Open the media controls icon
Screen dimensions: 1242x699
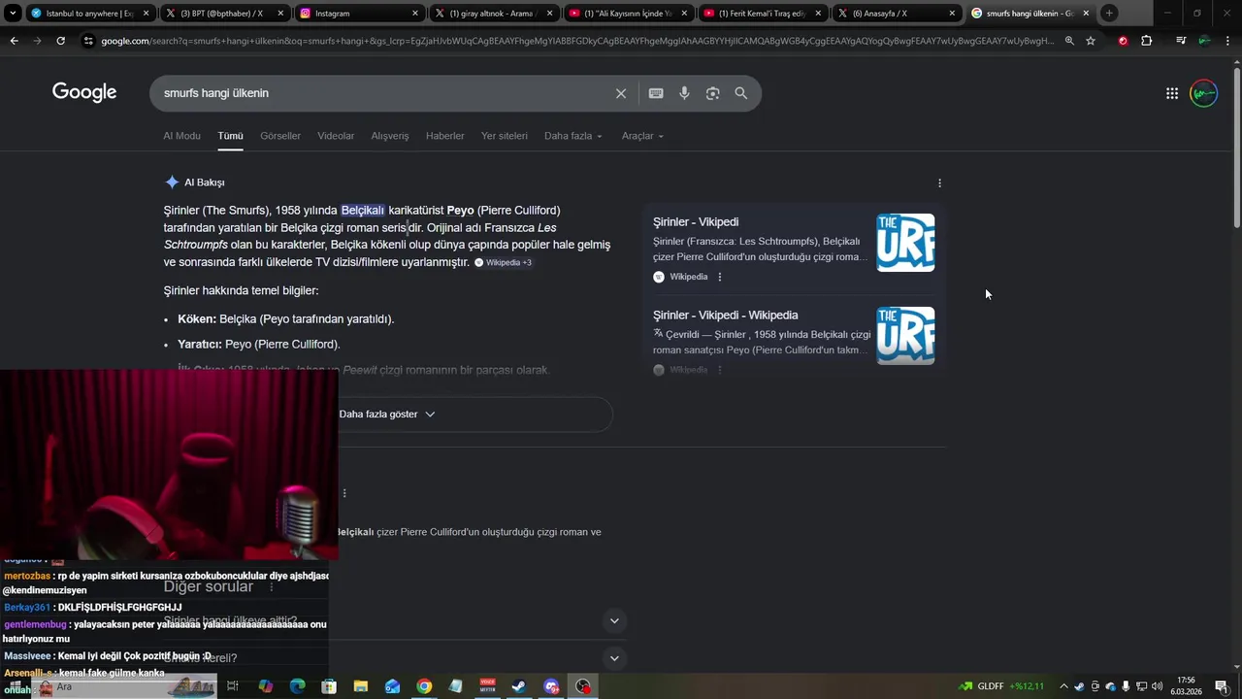(x=1181, y=41)
